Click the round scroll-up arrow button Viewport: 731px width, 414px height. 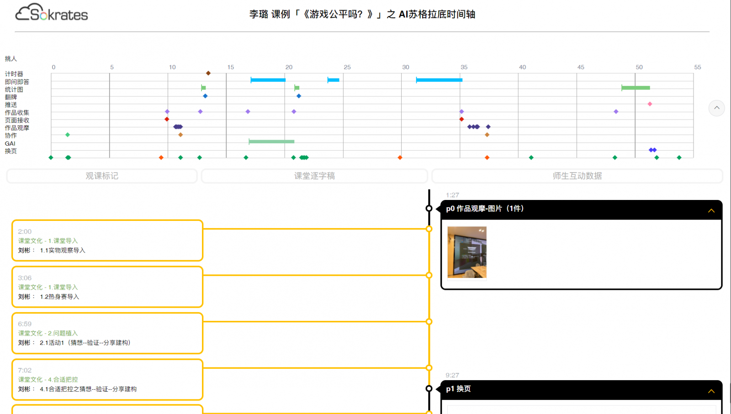[716, 108]
